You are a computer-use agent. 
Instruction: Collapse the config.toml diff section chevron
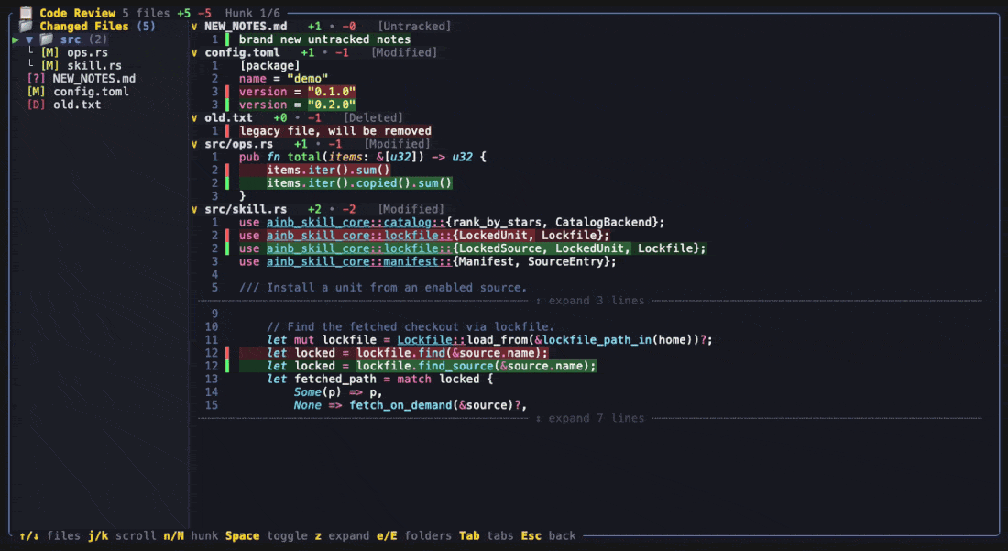[194, 53]
